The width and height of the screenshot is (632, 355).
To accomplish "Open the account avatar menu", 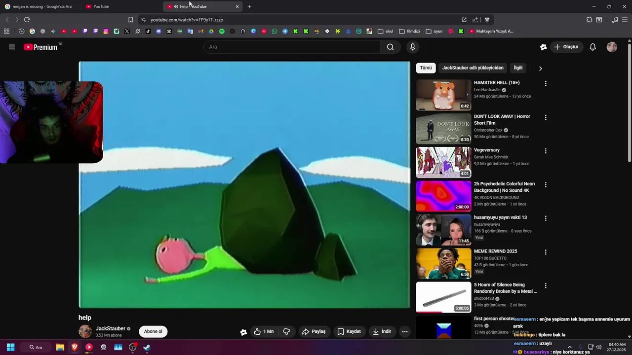I will [x=612, y=47].
